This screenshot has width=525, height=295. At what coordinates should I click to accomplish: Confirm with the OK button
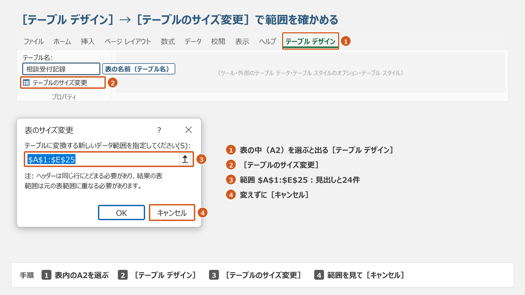click(x=121, y=213)
